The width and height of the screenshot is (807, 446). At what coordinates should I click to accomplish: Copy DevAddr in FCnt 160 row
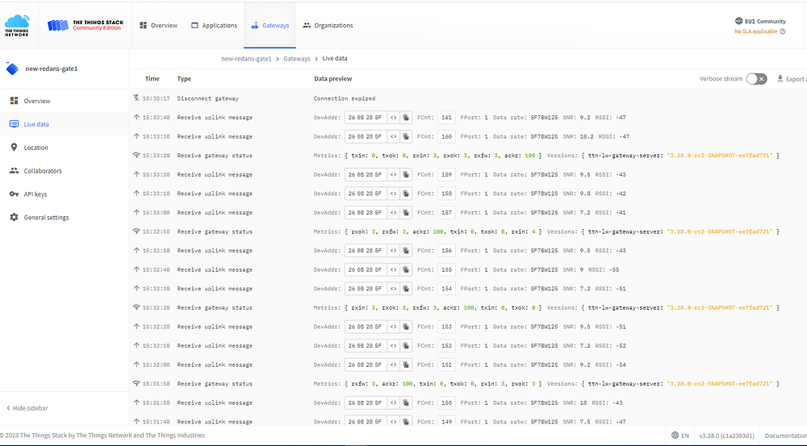click(x=406, y=136)
